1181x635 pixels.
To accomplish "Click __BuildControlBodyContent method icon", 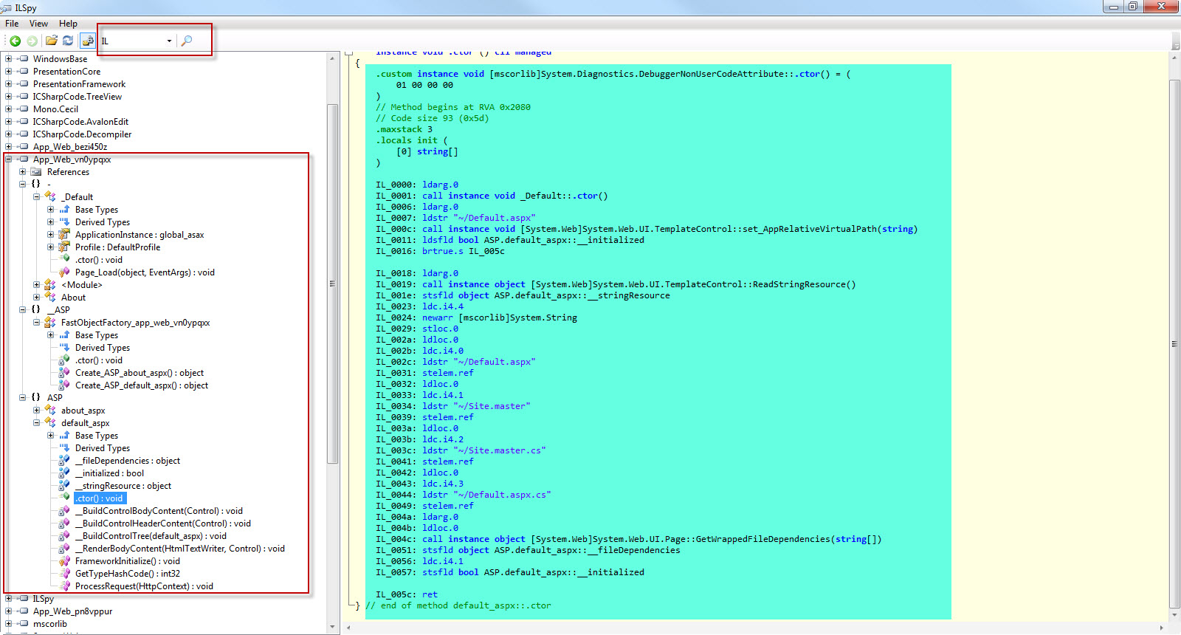I will pos(64,510).
